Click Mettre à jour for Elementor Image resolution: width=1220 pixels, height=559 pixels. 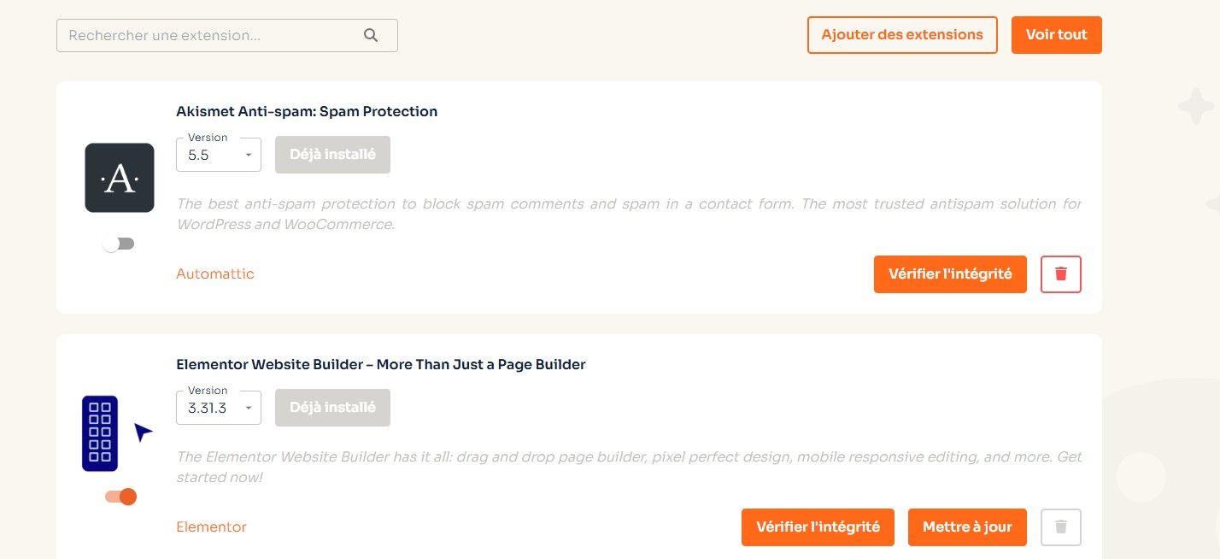967,527
